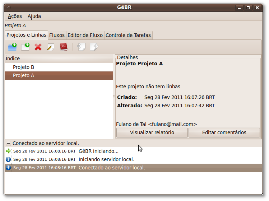This screenshot has width=269, height=201.
Task: Click the import icon with incoming arrow
Action: (x=81, y=47)
